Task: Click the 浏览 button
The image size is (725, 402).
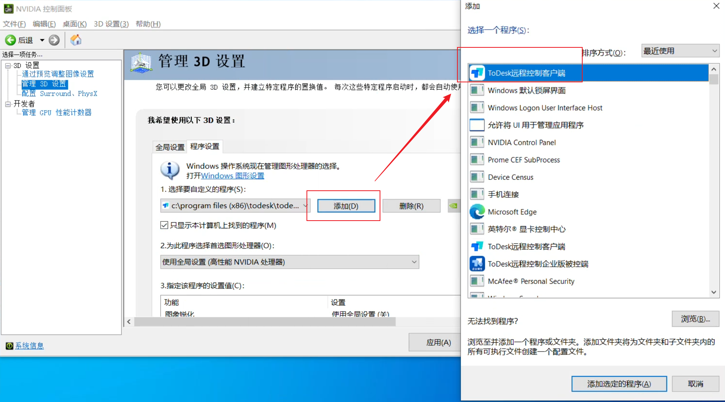Action: [695, 319]
